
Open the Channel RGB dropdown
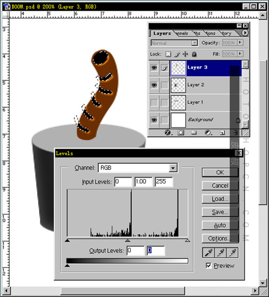coord(173,168)
